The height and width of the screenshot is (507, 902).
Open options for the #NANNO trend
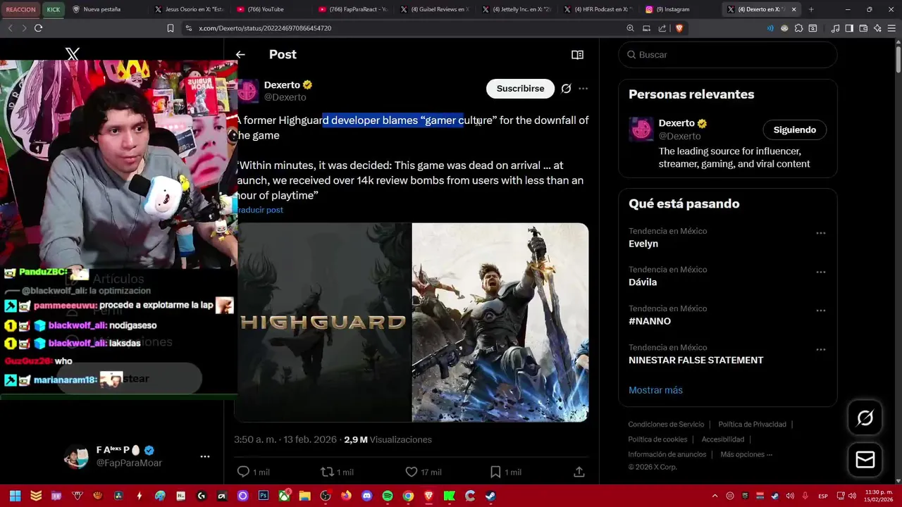(820, 311)
